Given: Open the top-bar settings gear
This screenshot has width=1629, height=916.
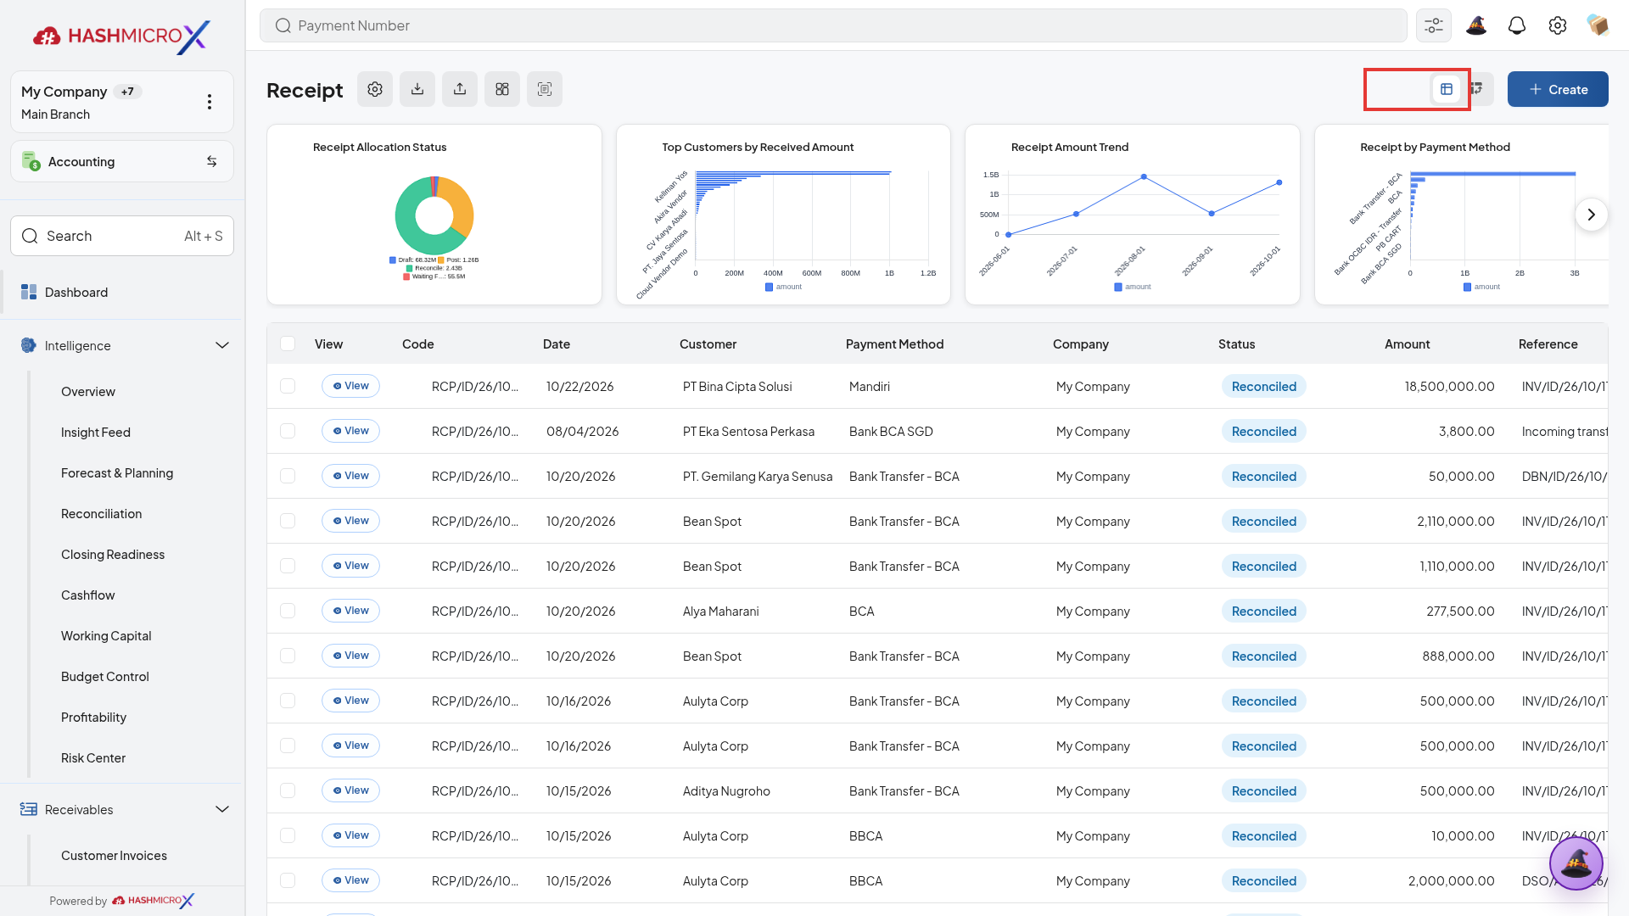Looking at the screenshot, I should coord(1558,25).
